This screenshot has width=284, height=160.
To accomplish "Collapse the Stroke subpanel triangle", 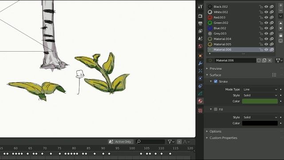I will pyautogui.click(x=211, y=81).
